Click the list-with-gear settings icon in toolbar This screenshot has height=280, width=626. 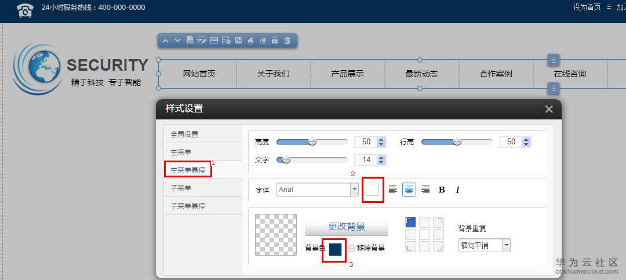click(x=227, y=41)
